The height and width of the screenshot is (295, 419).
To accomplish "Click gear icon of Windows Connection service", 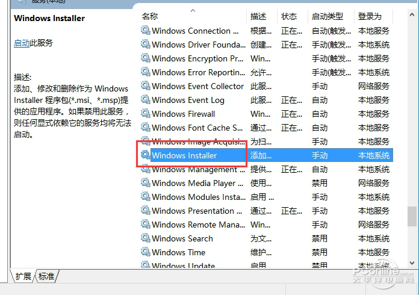I will (x=146, y=31).
